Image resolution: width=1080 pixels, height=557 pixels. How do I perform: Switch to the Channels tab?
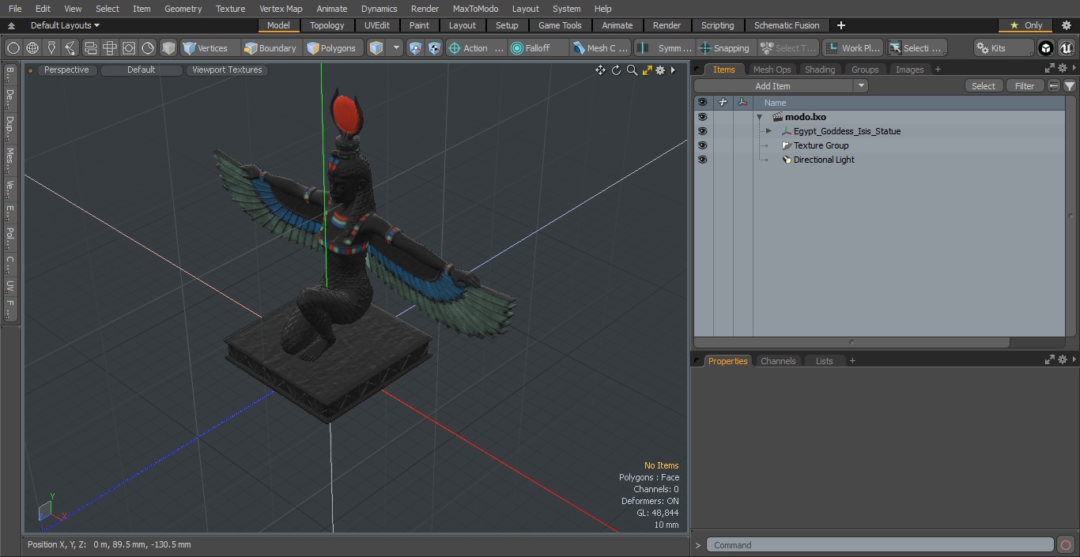(778, 361)
